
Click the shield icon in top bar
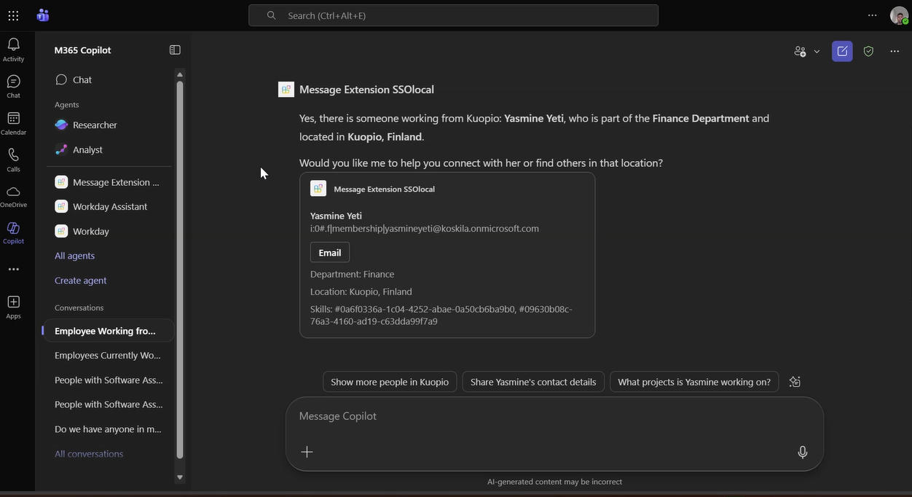click(x=868, y=51)
